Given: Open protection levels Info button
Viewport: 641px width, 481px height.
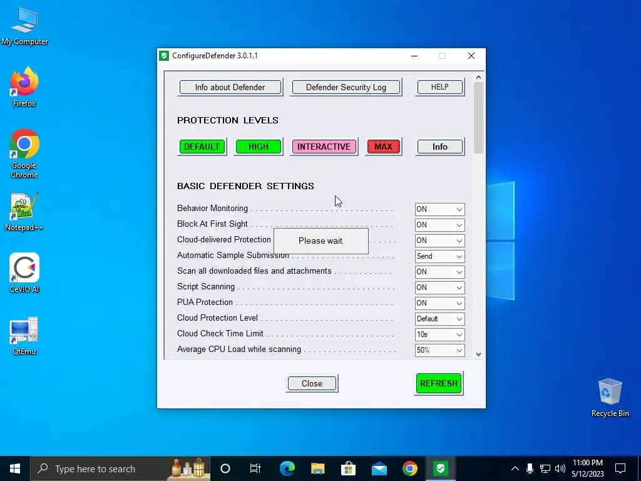Looking at the screenshot, I should [x=440, y=147].
